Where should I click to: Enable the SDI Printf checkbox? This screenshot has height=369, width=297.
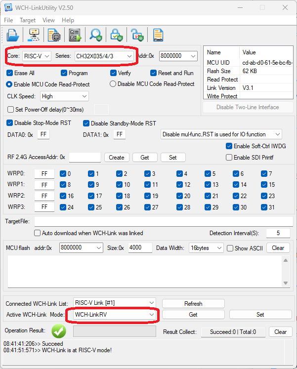pyautogui.click(x=229, y=158)
